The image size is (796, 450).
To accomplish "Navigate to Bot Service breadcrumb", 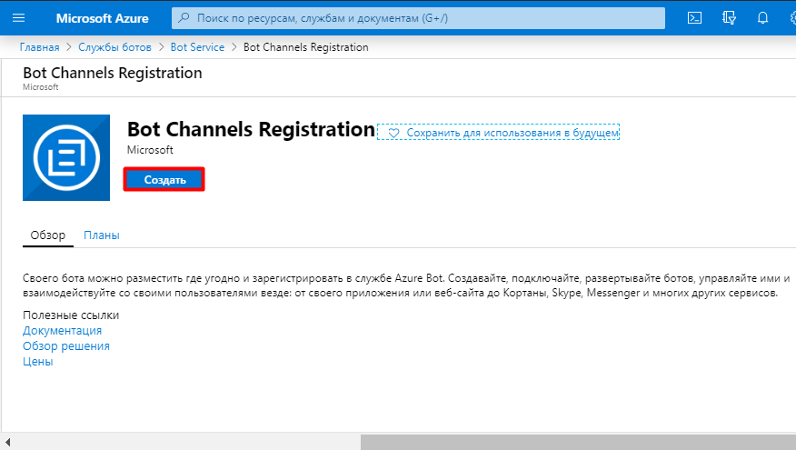I will click(197, 47).
